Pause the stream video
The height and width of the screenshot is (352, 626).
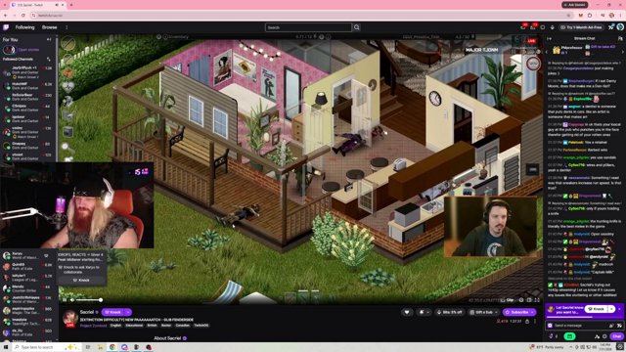coord(65,300)
